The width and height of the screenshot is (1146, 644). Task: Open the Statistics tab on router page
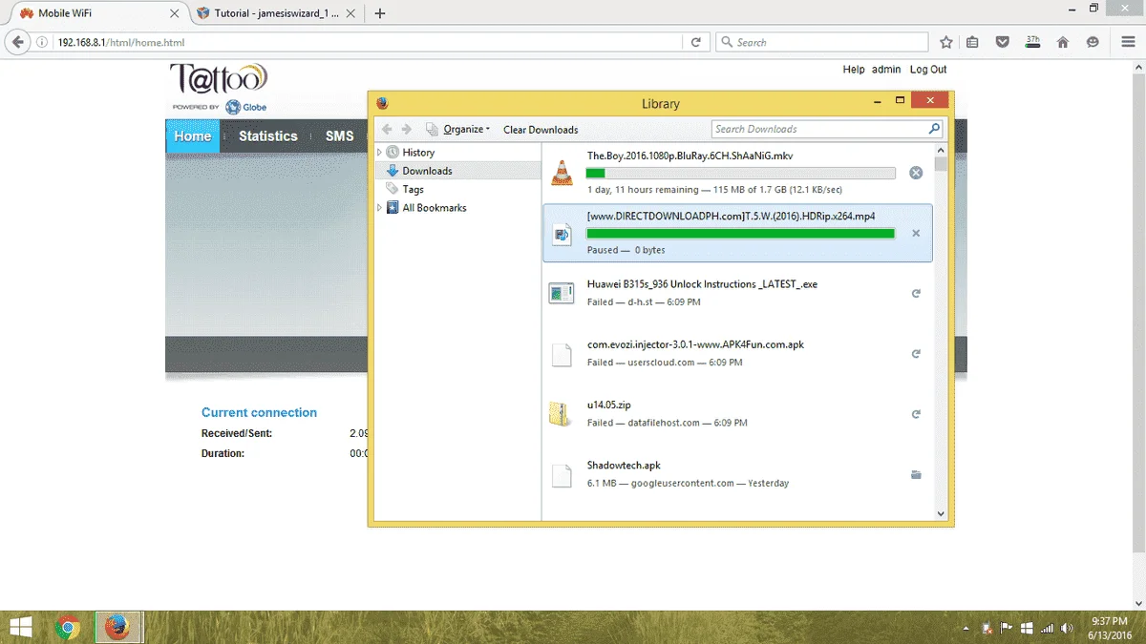coord(268,136)
